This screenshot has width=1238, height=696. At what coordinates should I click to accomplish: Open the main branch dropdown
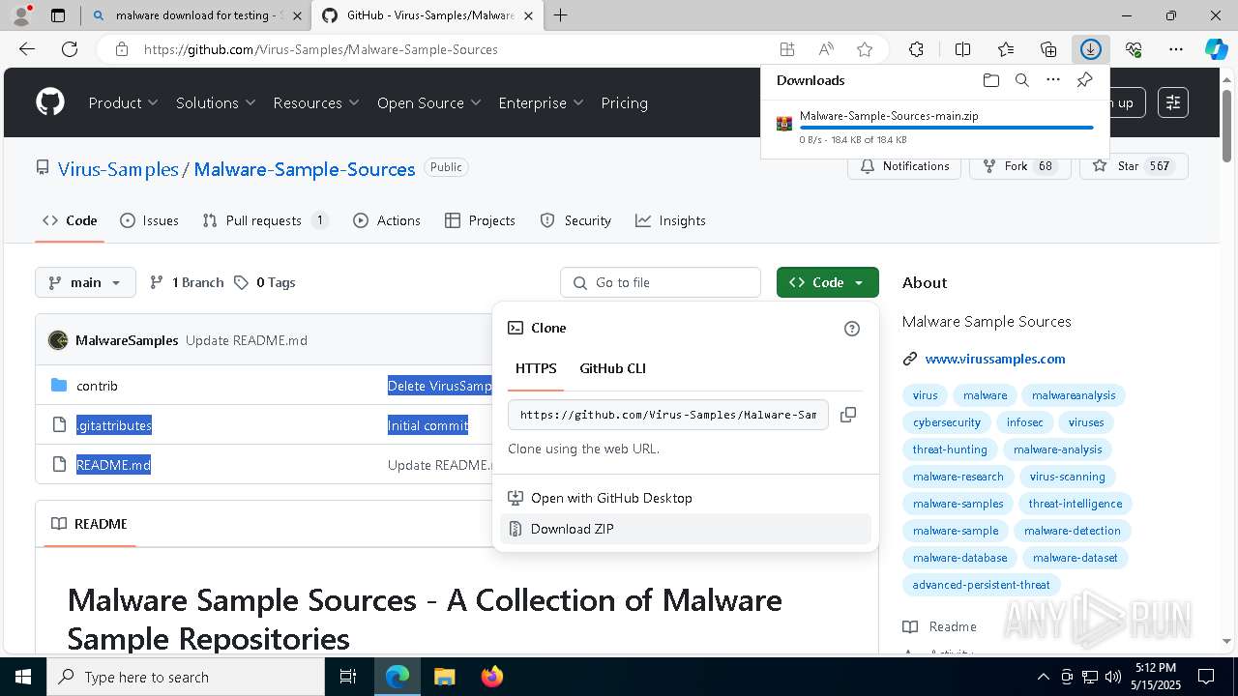point(85,282)
